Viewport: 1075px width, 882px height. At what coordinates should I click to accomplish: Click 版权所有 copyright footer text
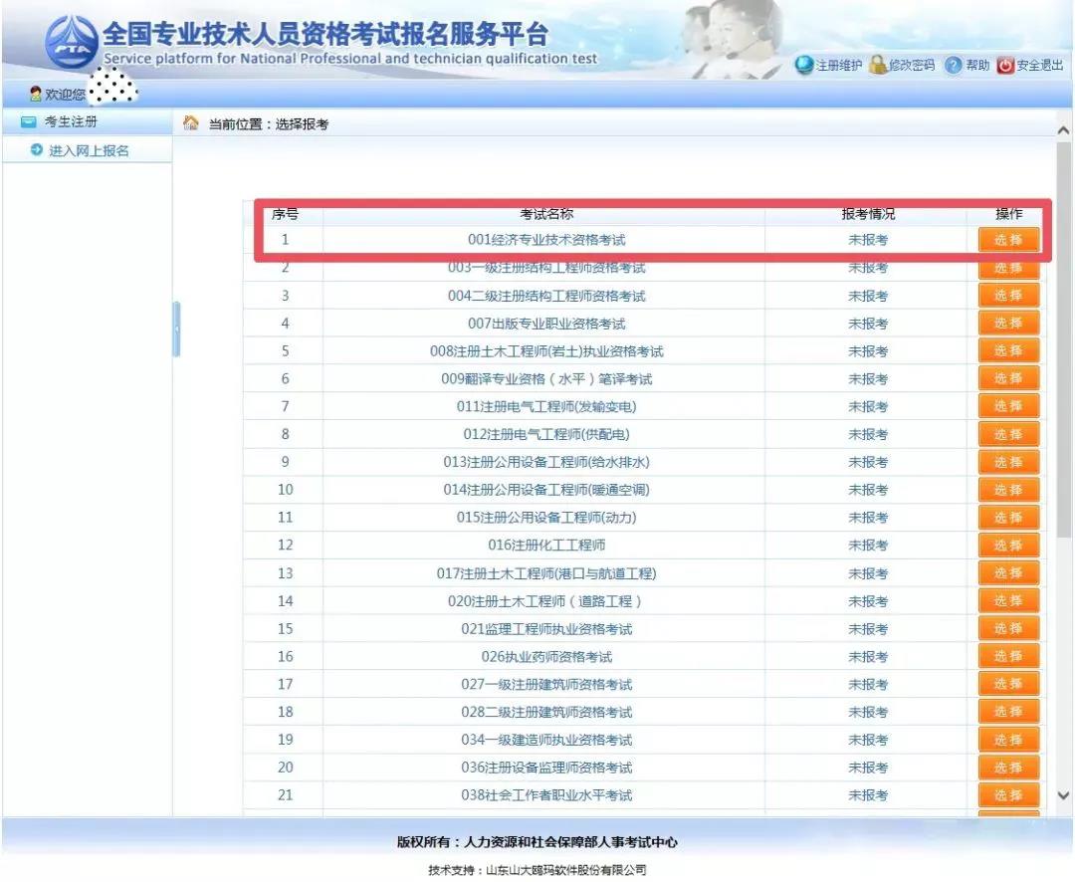click(x=537, y=842)
